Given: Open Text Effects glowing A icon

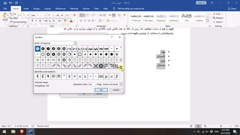Looking at the screenshot, I should pos(59,21).
